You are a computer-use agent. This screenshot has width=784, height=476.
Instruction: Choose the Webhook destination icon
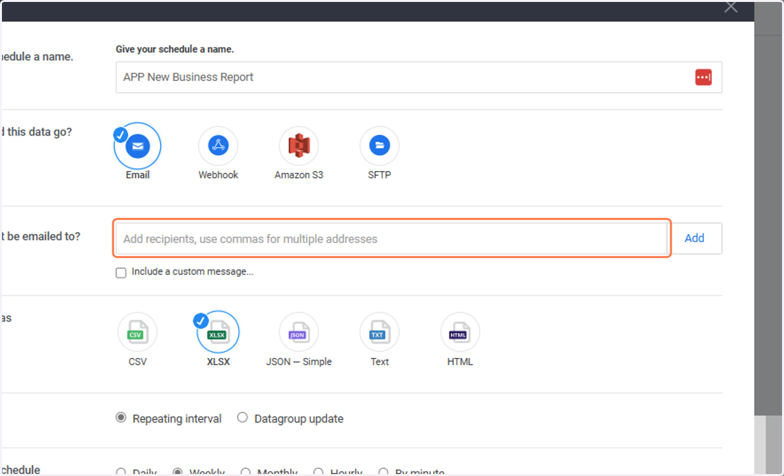[x=218, y=146]
